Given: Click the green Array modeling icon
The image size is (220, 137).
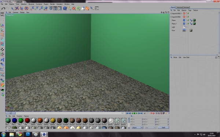Looking at the screenshot, I should pos(78,8).
